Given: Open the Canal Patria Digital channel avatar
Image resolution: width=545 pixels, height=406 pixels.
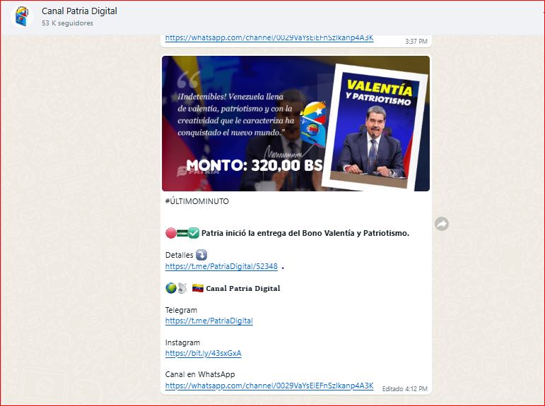Looking at the screenshot, I should coord(21,16).
